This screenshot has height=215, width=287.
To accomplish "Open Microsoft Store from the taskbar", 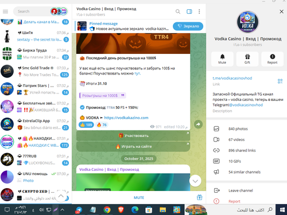I will click(149, 210).
